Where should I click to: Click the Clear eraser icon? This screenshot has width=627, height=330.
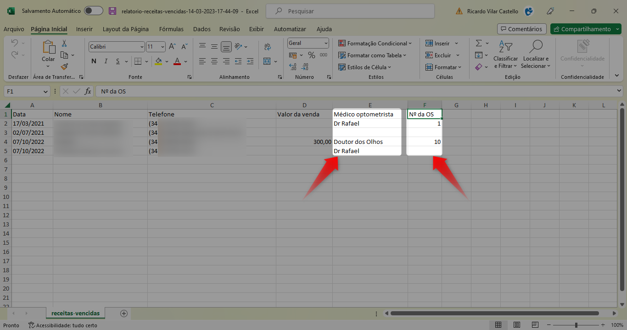(x=479, y=67)
